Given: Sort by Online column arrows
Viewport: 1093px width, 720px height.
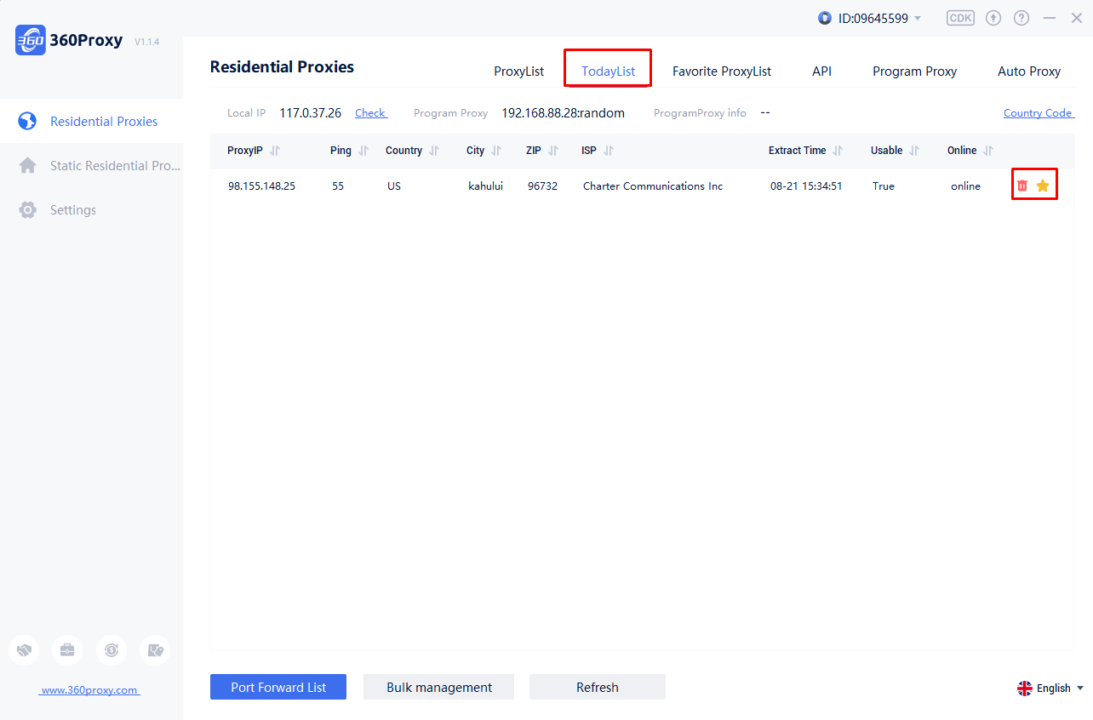Looking at the screenshot, I should (x=987, y=151).
